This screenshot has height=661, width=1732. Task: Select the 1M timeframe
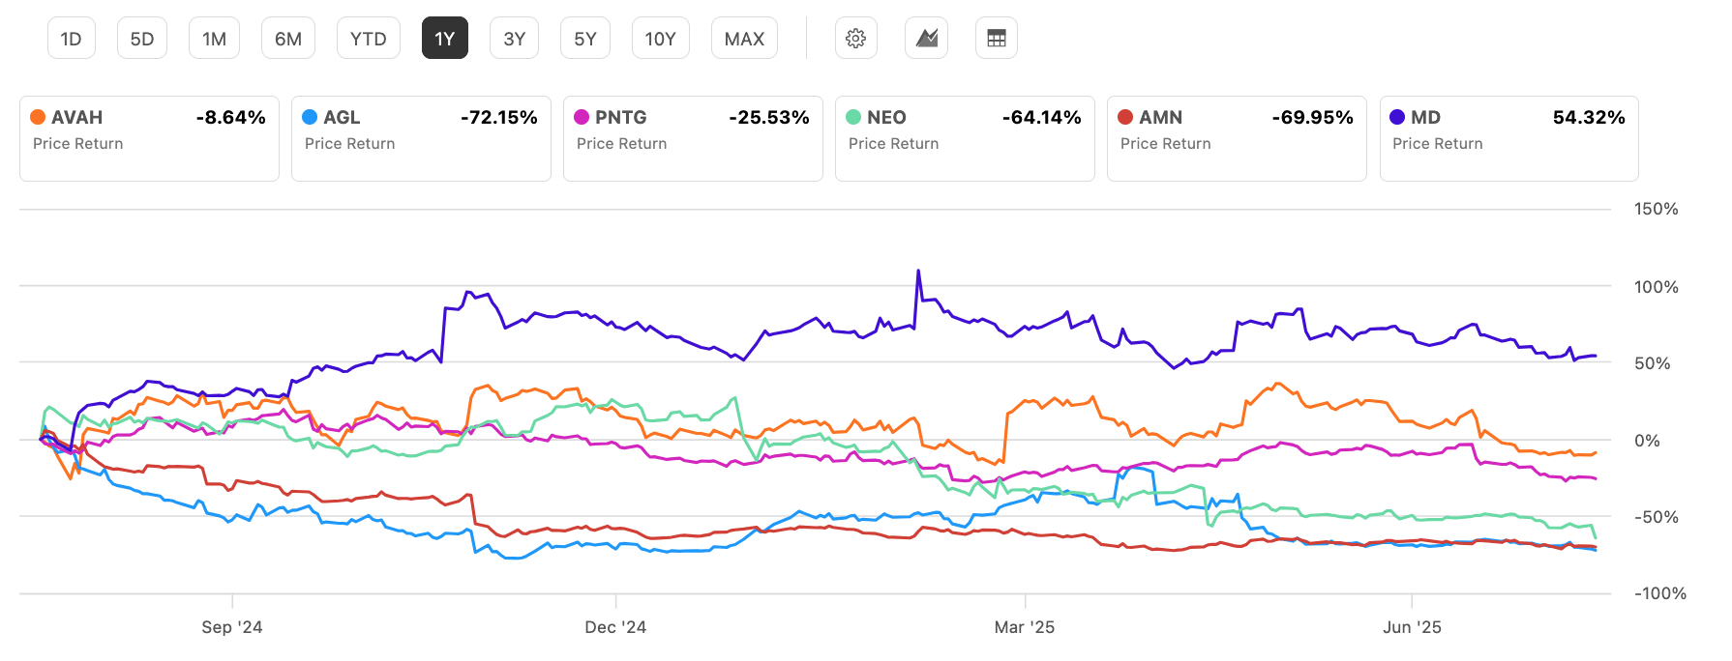214,38
